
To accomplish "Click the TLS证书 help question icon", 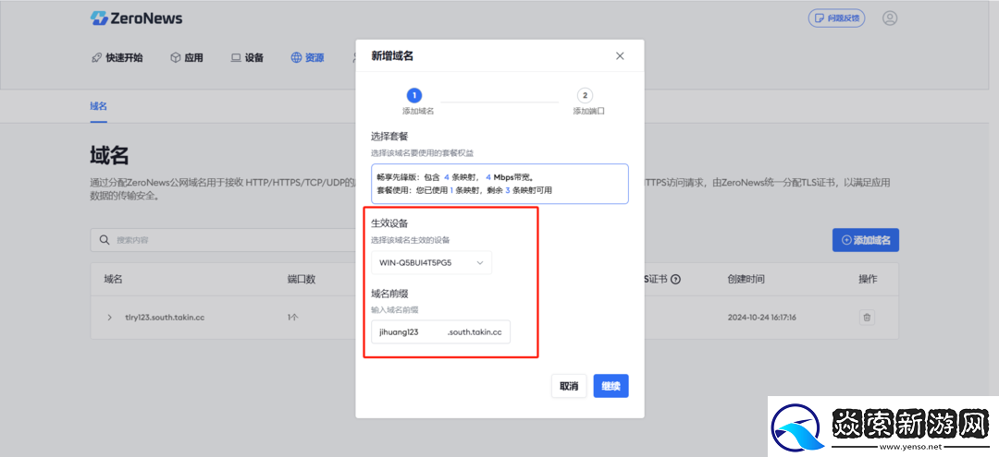I will coord(676,279).
